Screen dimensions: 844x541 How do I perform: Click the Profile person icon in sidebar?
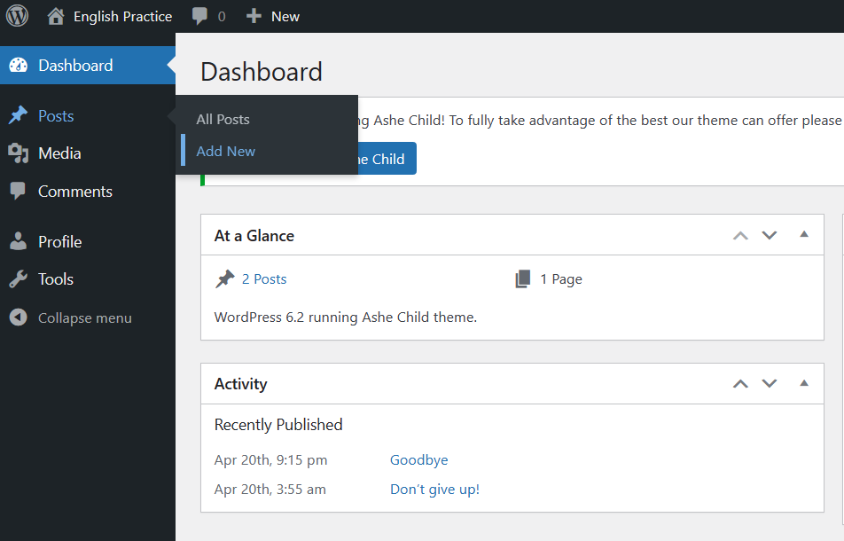pos(18,241)
